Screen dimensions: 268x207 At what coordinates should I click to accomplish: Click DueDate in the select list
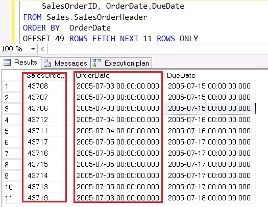point(168,6)
